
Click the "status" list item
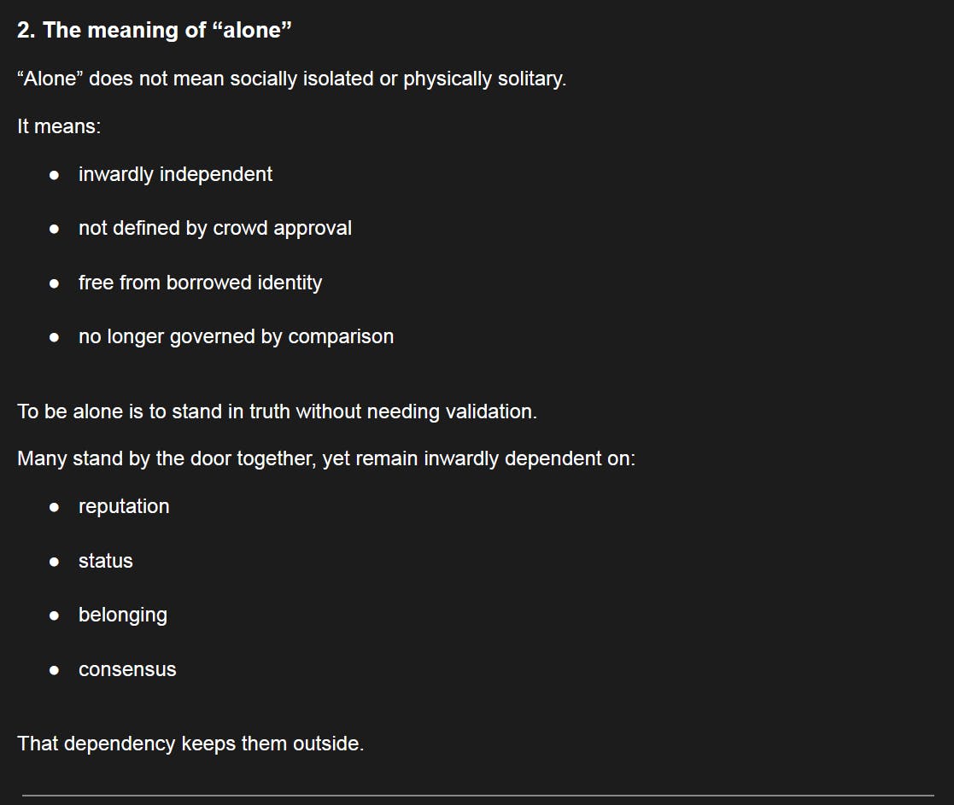106,561
